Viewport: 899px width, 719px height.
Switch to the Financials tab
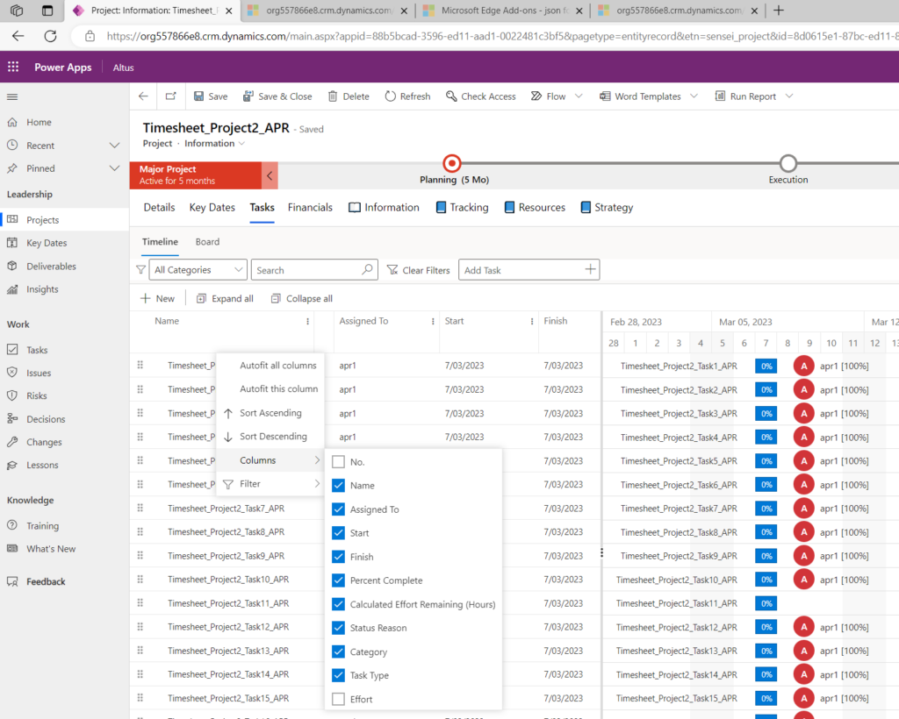point(310,207)
